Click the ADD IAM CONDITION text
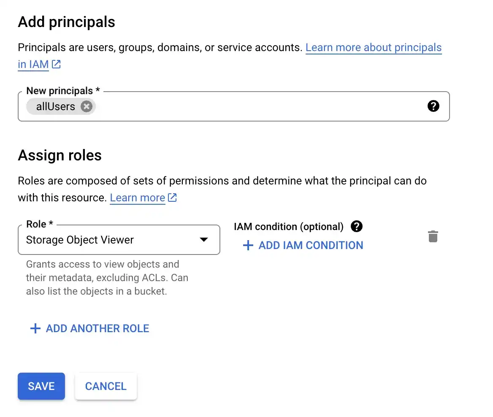The image size is (493, 417). (x=311, y=245)
